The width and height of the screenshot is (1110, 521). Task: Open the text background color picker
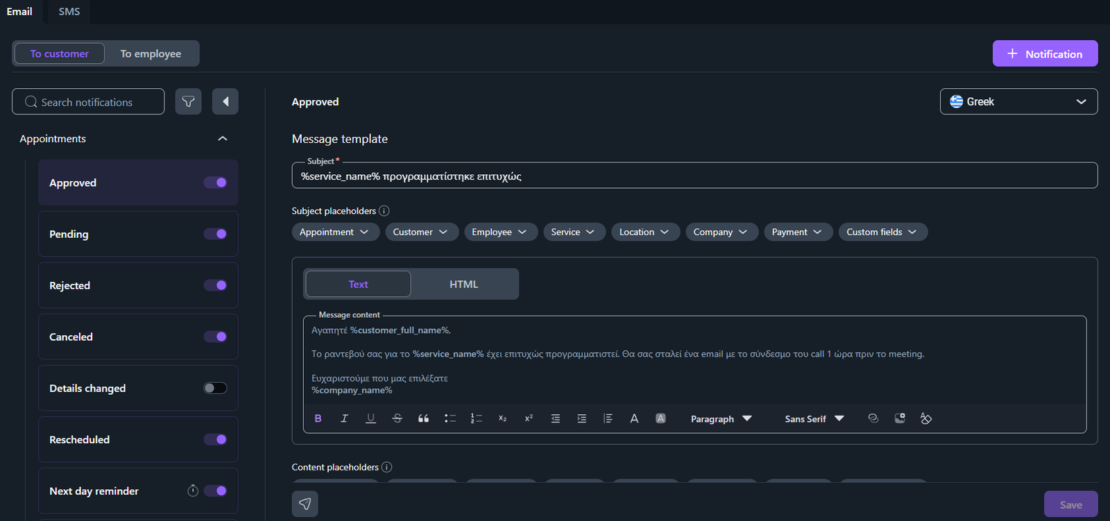(x=660, y=418)
